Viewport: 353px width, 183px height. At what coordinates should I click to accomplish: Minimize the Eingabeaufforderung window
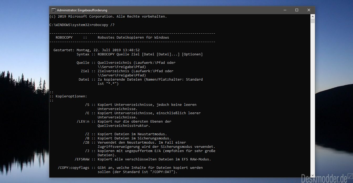pos(285,10)
